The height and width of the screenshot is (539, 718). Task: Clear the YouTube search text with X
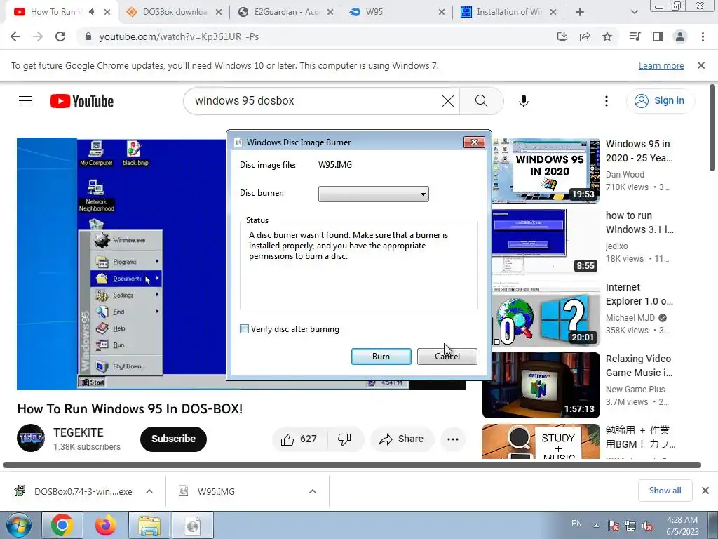coord(448,101)
